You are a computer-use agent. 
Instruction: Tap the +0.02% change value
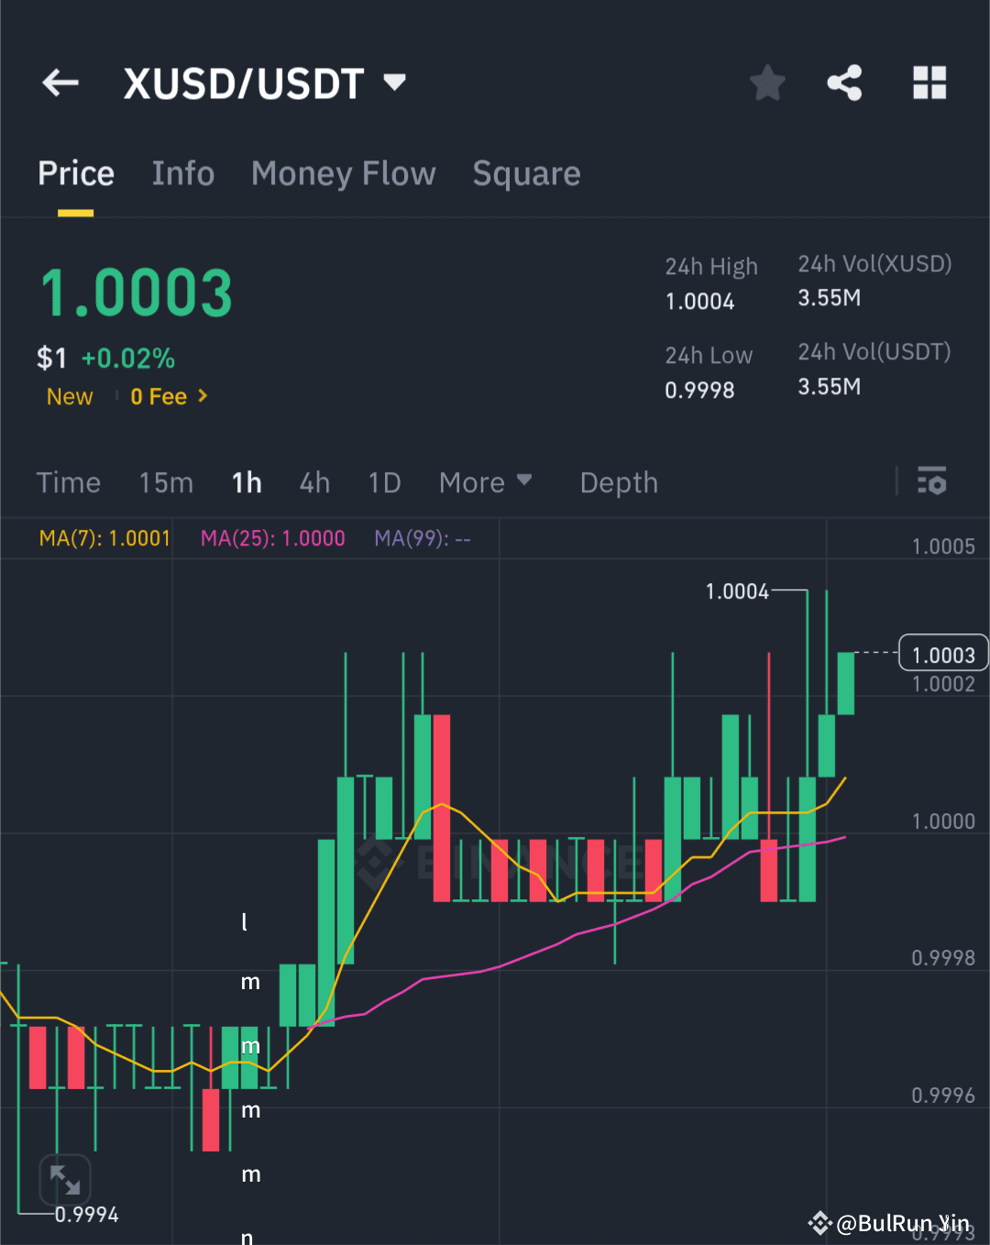point(128,358)
